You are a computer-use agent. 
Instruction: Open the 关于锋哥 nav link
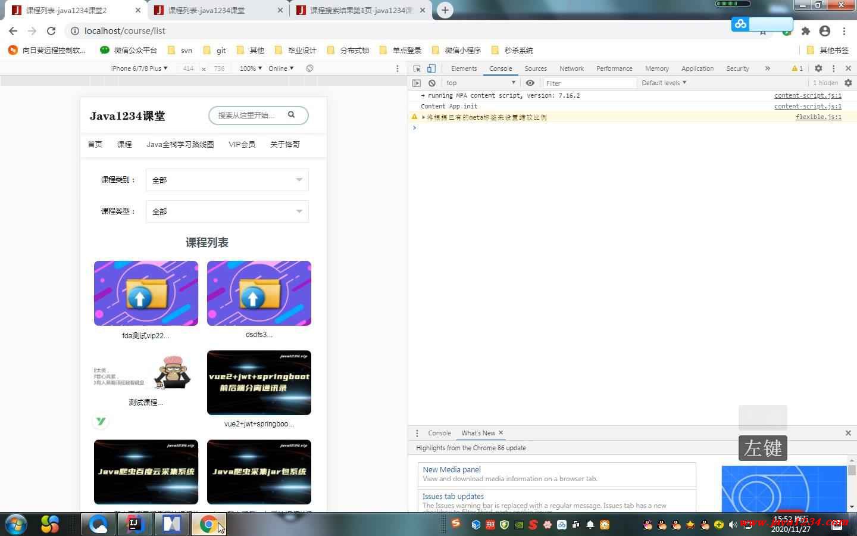[x=285, y=144]
